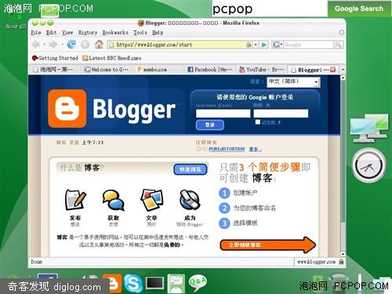Open the Edit menu
The width and height of the screenshot is (392, 294).
pyautogui.click(x=51, y=33)
